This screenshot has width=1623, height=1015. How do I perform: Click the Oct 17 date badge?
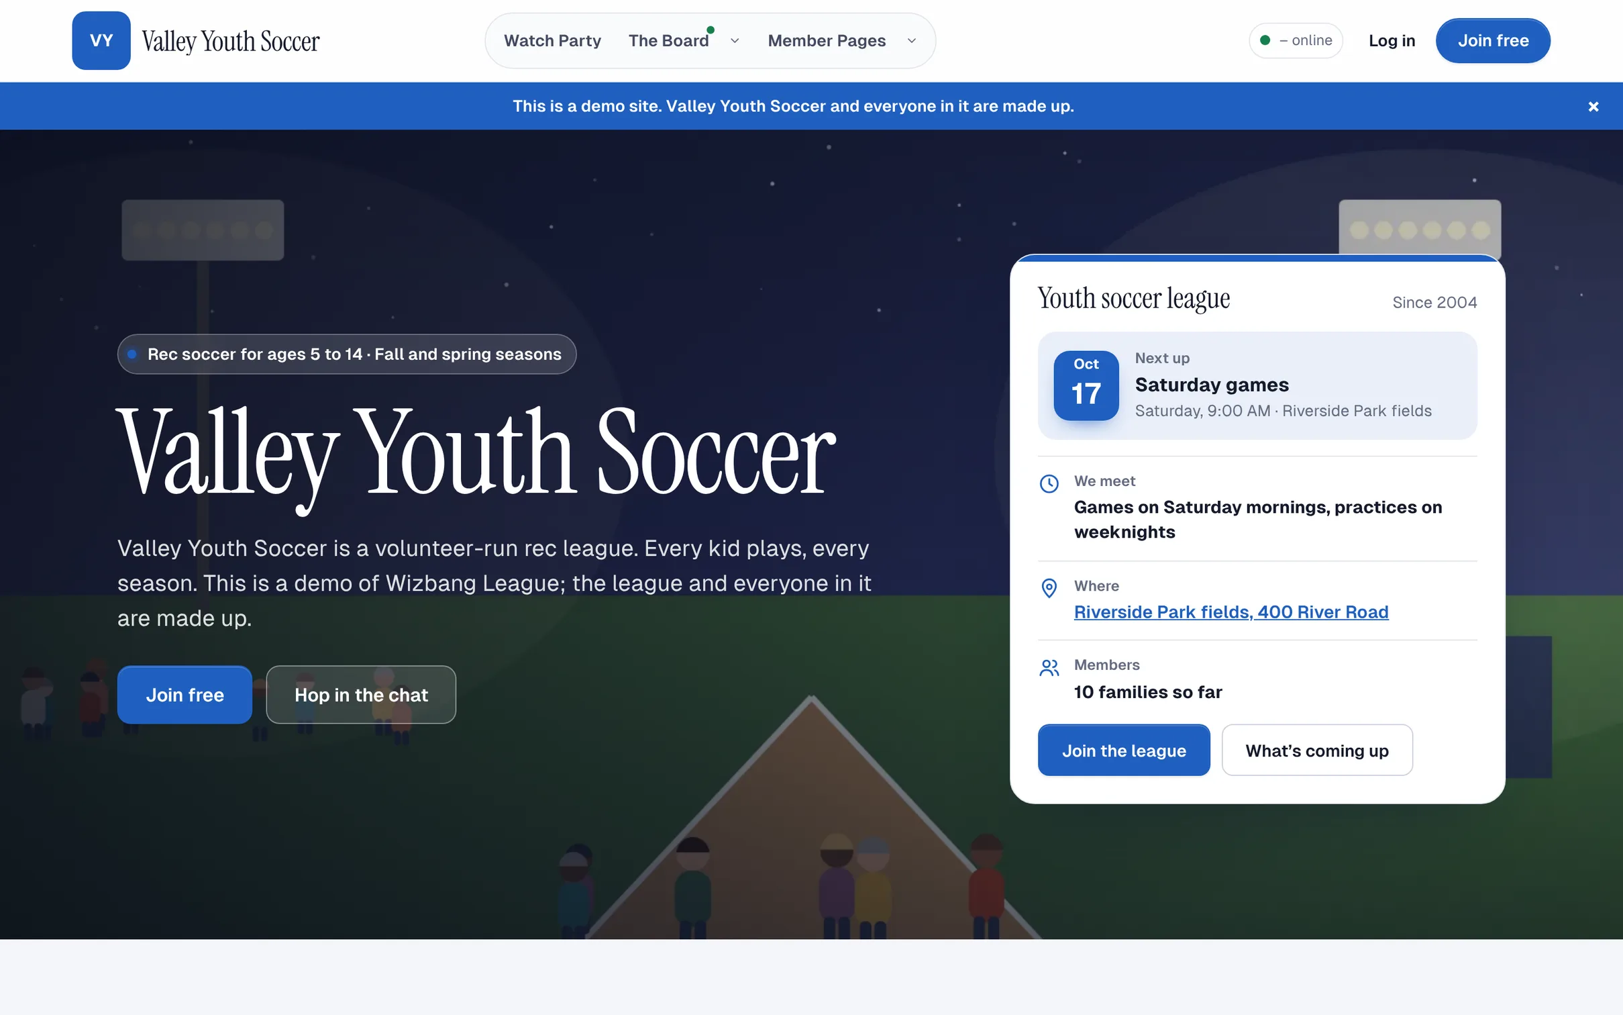point(1086,385)
